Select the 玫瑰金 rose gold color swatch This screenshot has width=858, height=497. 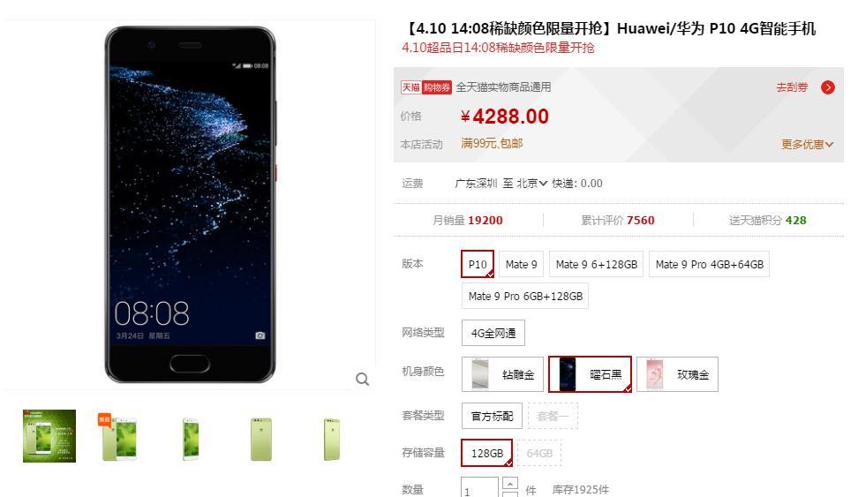tap(677, 374)
